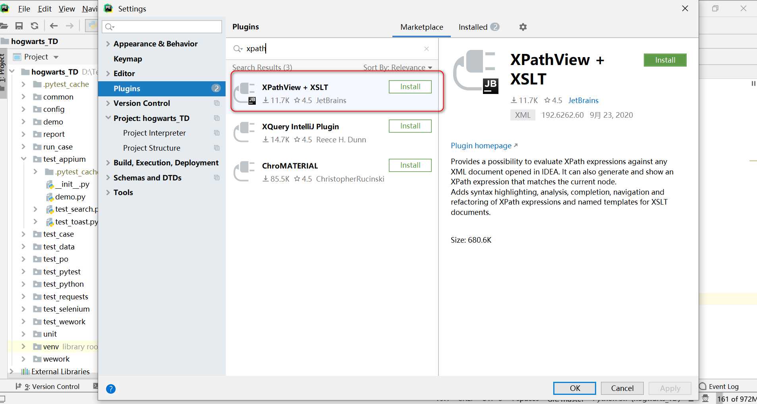Click the OK button

[x=575, y=389]
